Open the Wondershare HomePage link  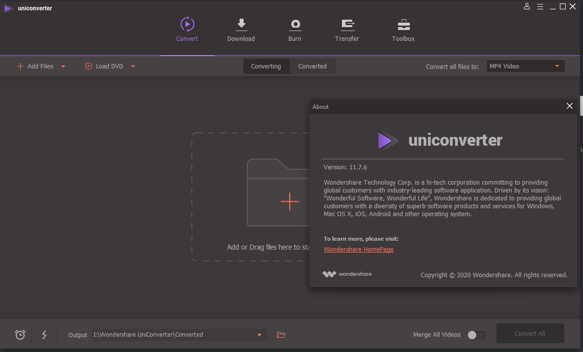359,249
